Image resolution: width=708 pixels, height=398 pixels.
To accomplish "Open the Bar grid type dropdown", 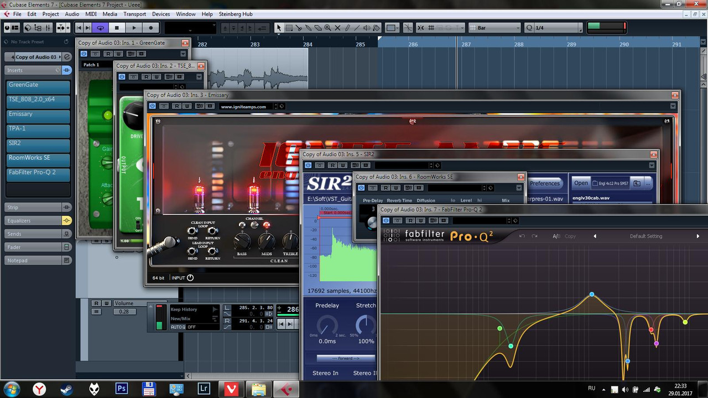I will pyautogui.click(x=494, y=28).
